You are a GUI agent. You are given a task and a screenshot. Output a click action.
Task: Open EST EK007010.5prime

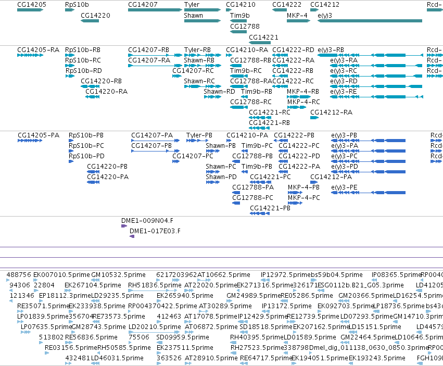(61, 275)
